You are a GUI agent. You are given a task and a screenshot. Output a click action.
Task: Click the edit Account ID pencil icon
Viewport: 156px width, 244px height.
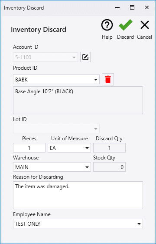click(85, 57)
